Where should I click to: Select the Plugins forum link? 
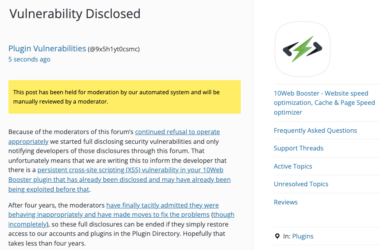coord(303,236)
